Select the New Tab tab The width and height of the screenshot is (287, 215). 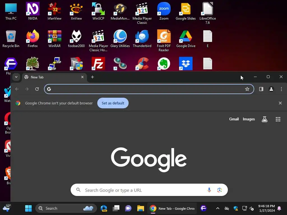[54, 77]
